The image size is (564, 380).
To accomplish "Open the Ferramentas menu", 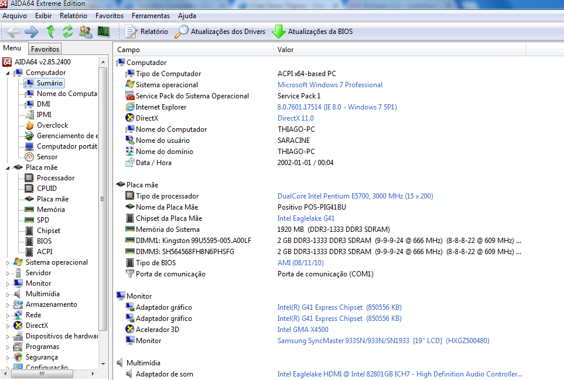I will click(151, 16).
